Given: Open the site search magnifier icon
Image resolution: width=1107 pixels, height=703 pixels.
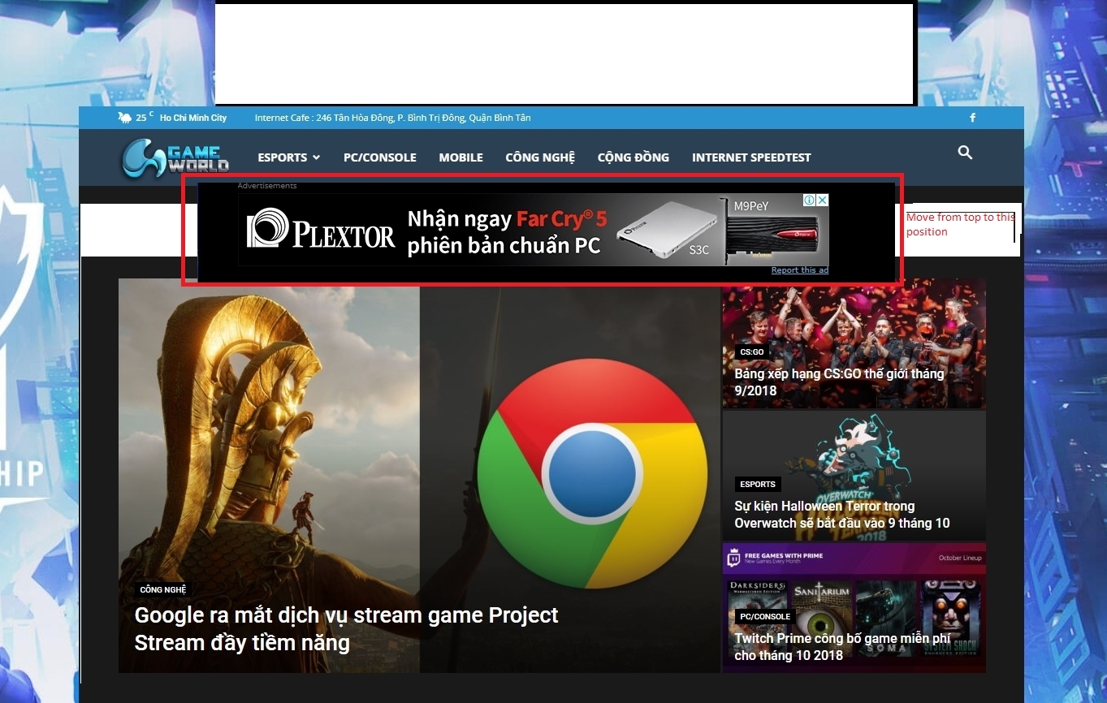Looking at the screenshot, I should pos(965,153).
